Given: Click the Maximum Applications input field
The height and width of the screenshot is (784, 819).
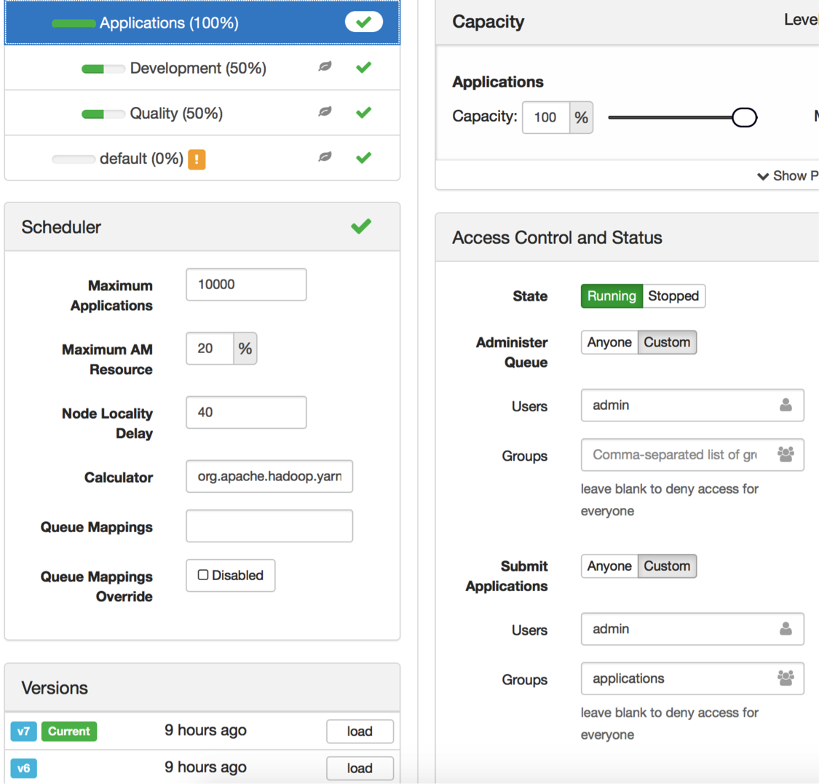Looking at the screenshot, I should (246, 285).
